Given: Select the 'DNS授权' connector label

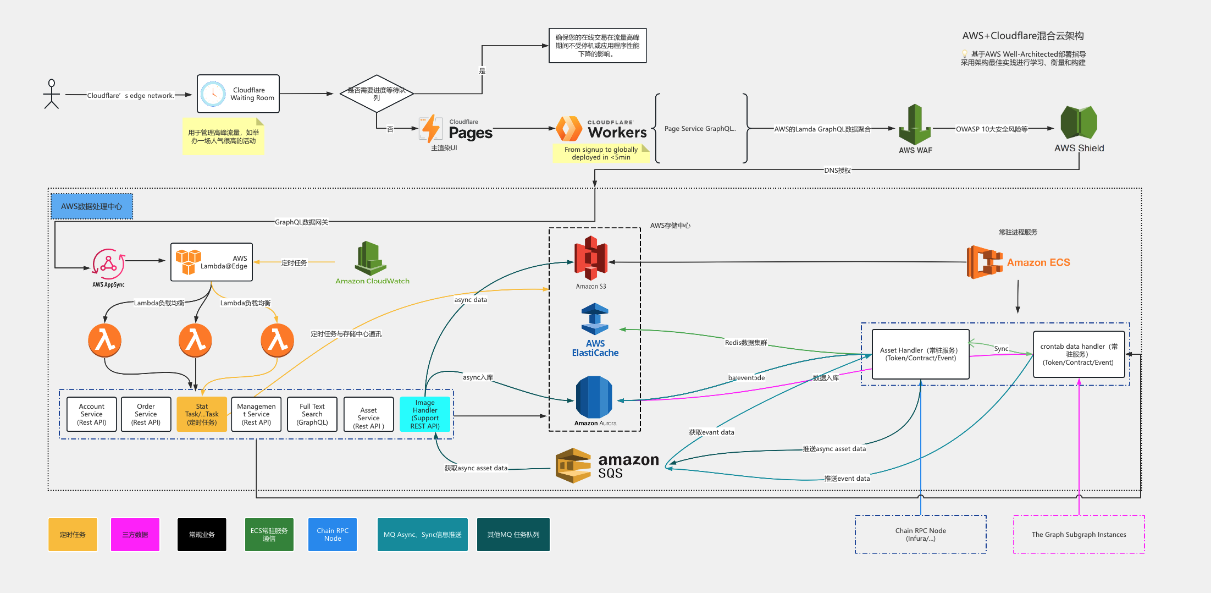Looking at the screenshot, I should (x=837, y=170).
